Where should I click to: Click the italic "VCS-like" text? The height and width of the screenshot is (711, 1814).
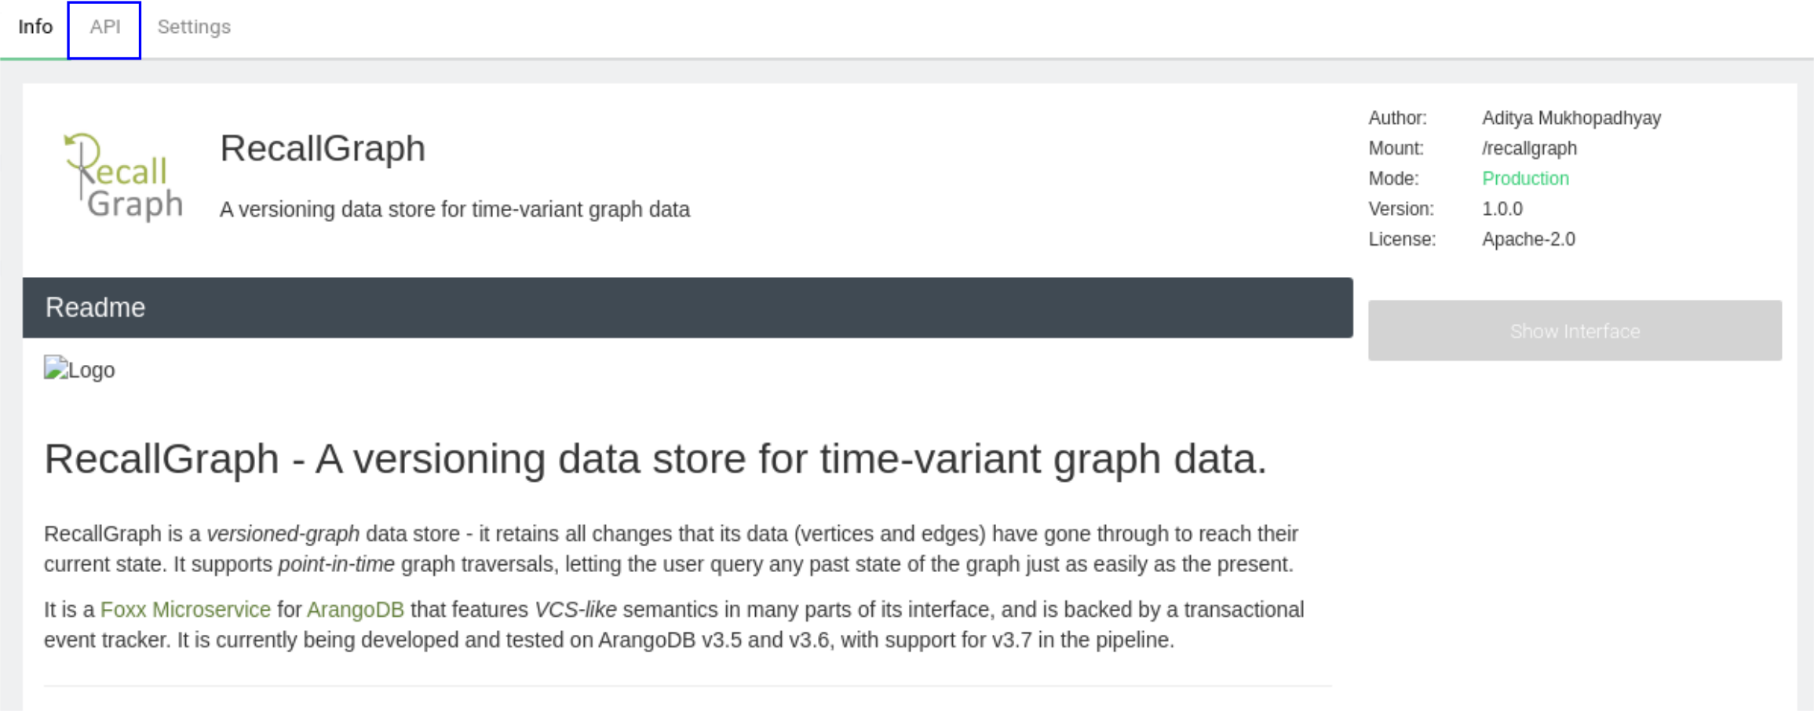pyautogui.click(x=575, y=610)
